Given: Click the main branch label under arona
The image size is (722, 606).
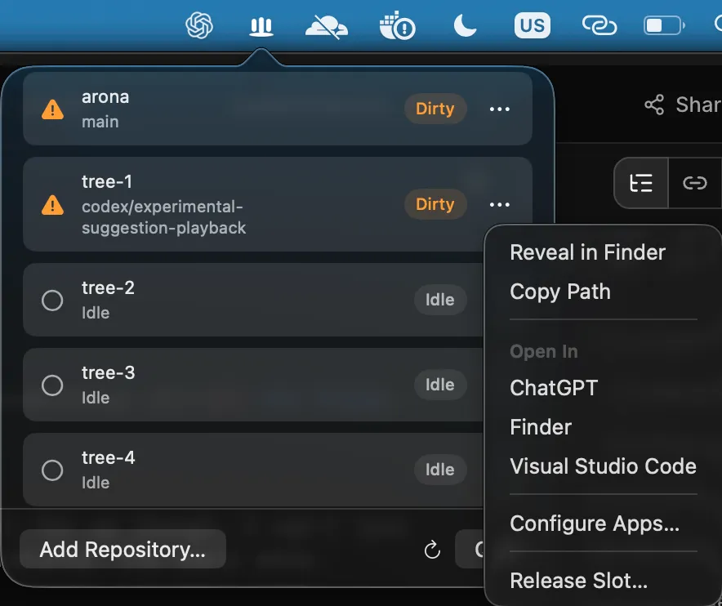Looking at the screenshot, I should coord(100,122).
